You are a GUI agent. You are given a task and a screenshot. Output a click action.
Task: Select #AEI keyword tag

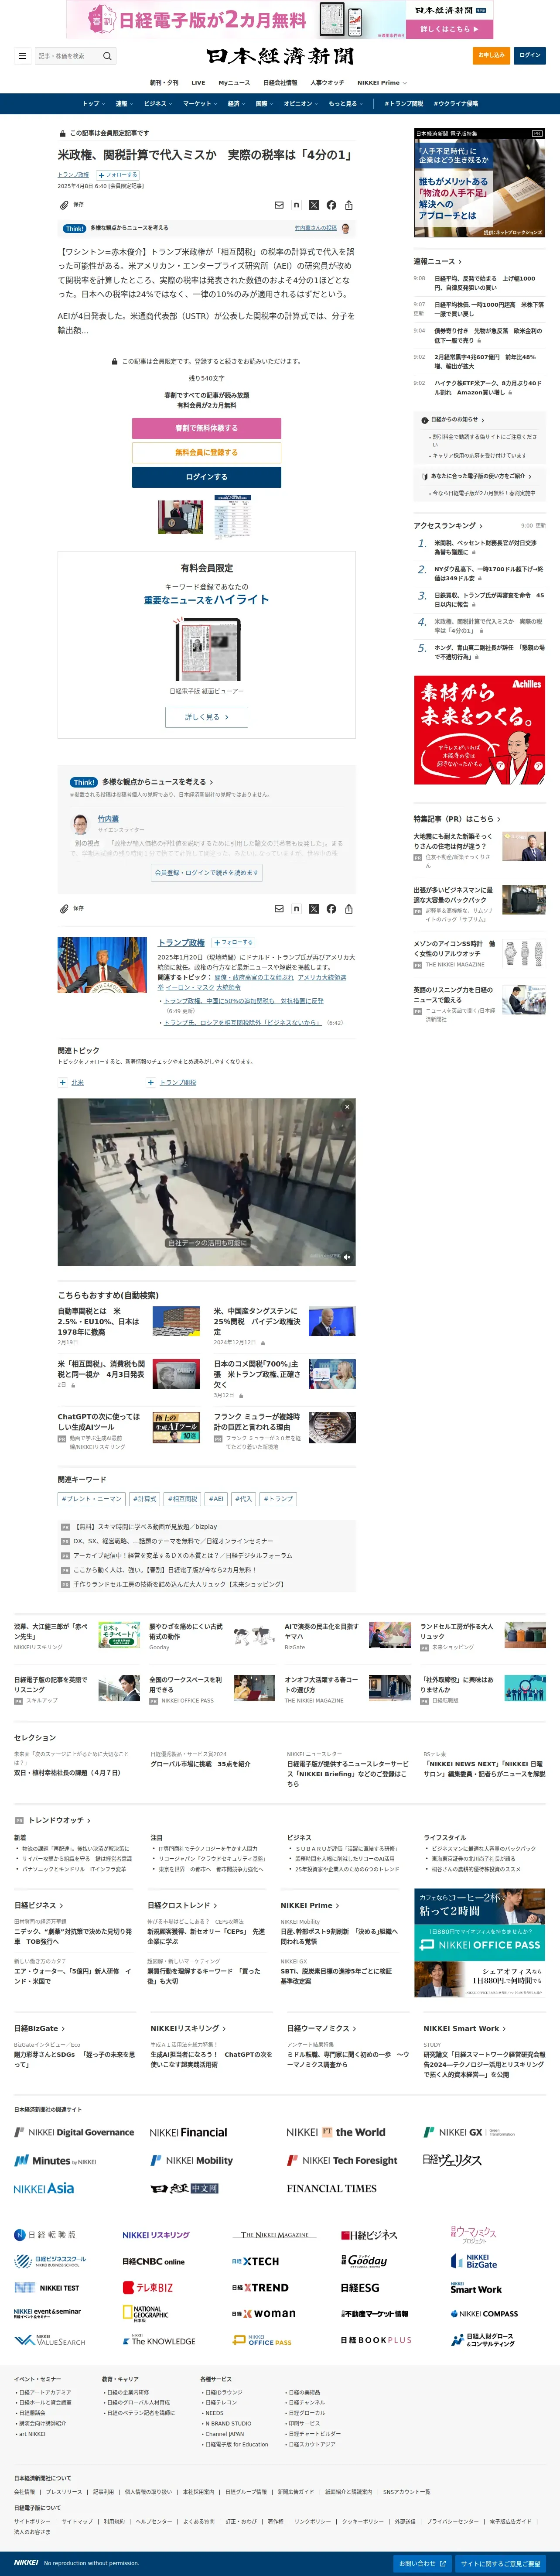(x=216, y=1499)
